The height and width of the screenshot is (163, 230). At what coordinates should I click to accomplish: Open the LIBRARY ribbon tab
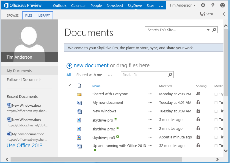44,15
